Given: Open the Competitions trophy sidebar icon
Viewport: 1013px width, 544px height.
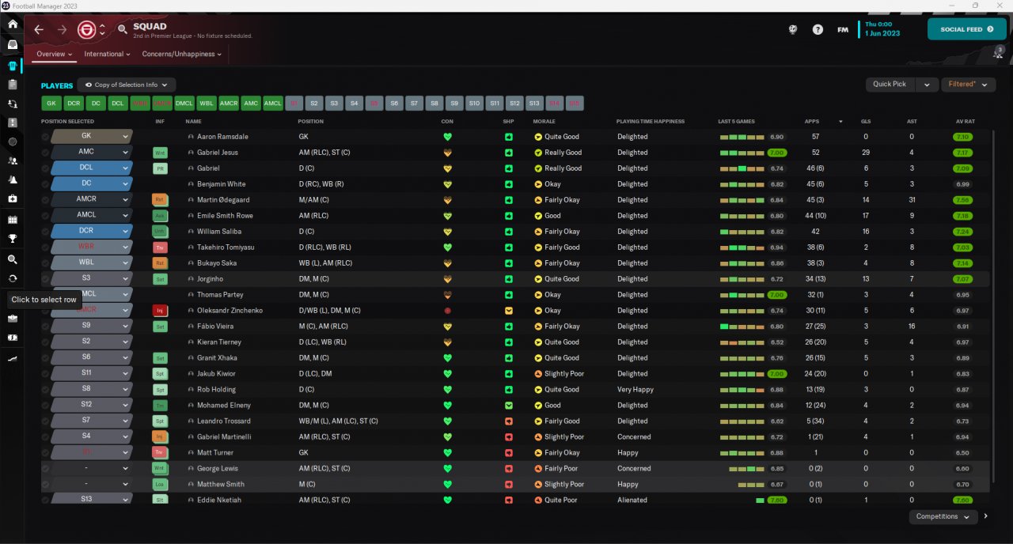Looking at the screenshot, I should pyautogui.click(x=13, y=238).
